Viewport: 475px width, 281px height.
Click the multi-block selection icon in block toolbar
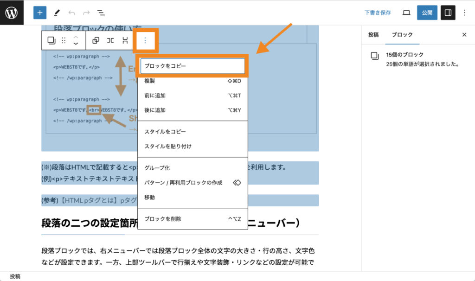coord(52,41)
